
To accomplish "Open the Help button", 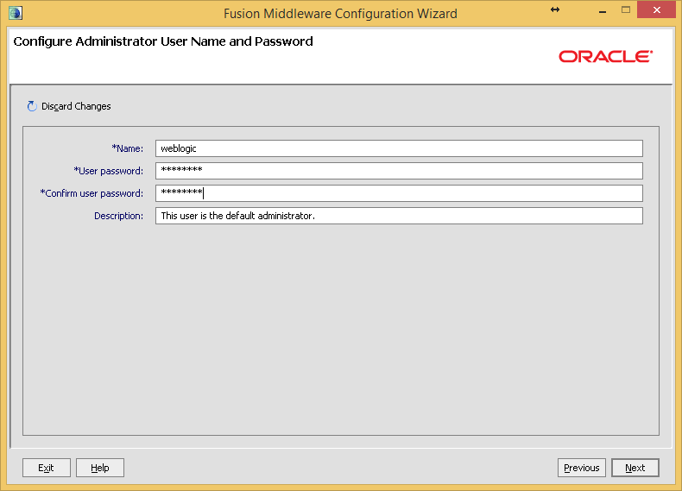I will coord(100,468).
